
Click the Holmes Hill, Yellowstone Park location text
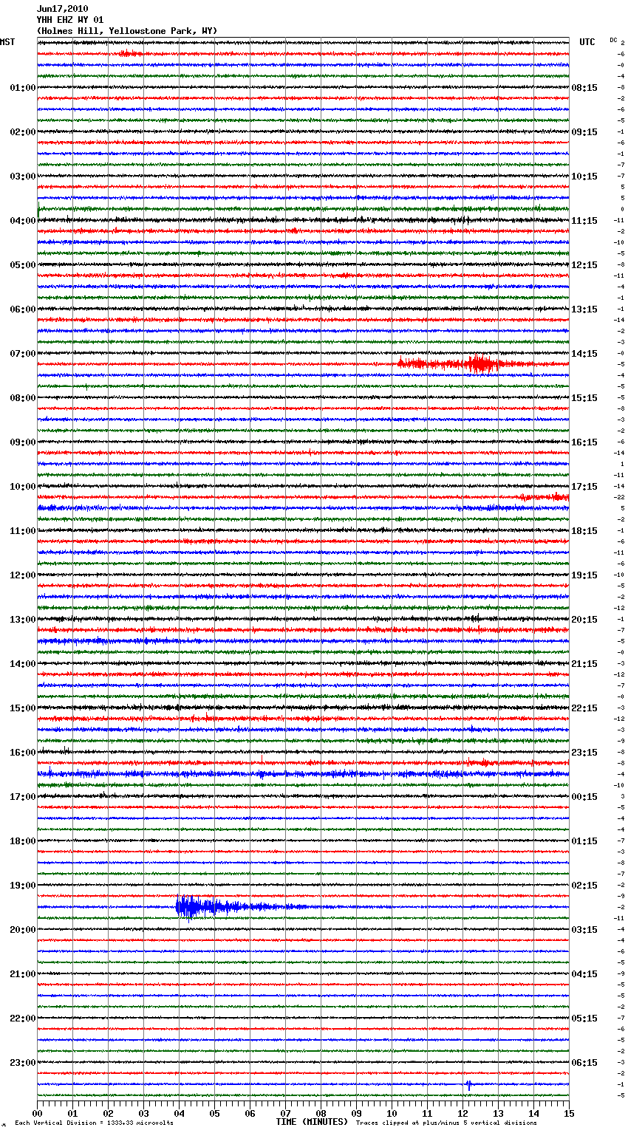click(127, 31)
